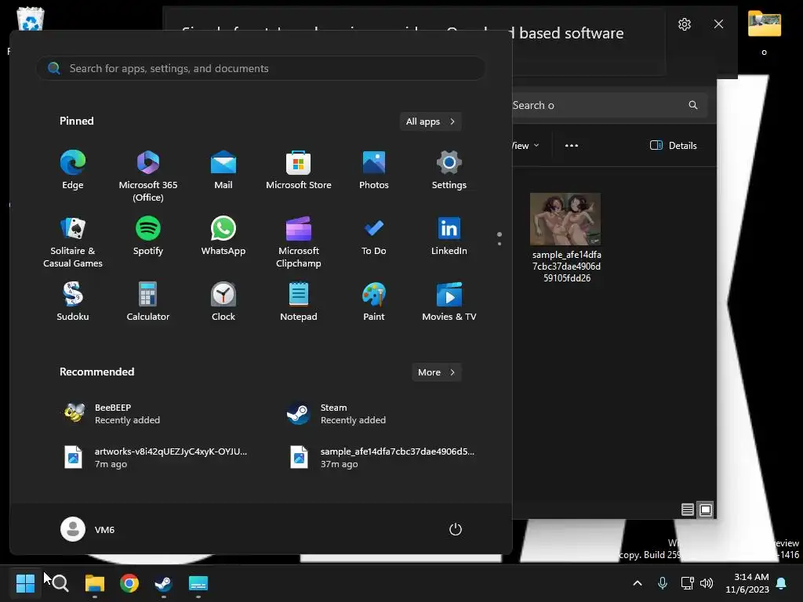
Task: Open the Mail app
Action: tap(223, 170)
